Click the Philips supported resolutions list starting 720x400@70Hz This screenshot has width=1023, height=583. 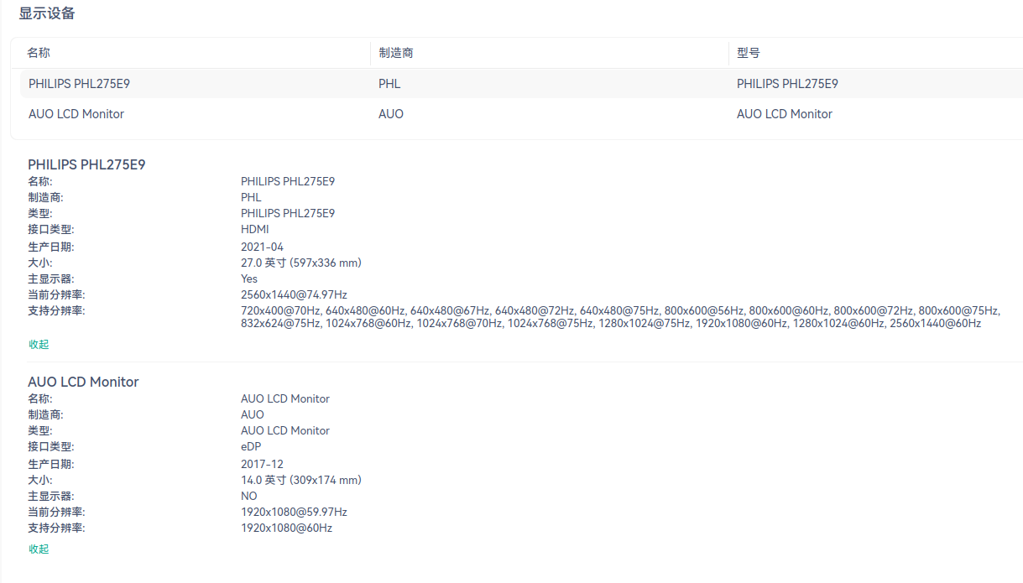point(620,317)
